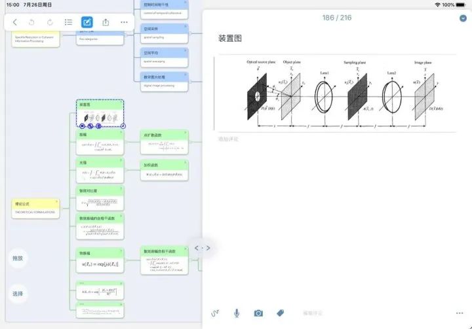Click the undo icon
The image size is (472, 329).
coord(32,22)
